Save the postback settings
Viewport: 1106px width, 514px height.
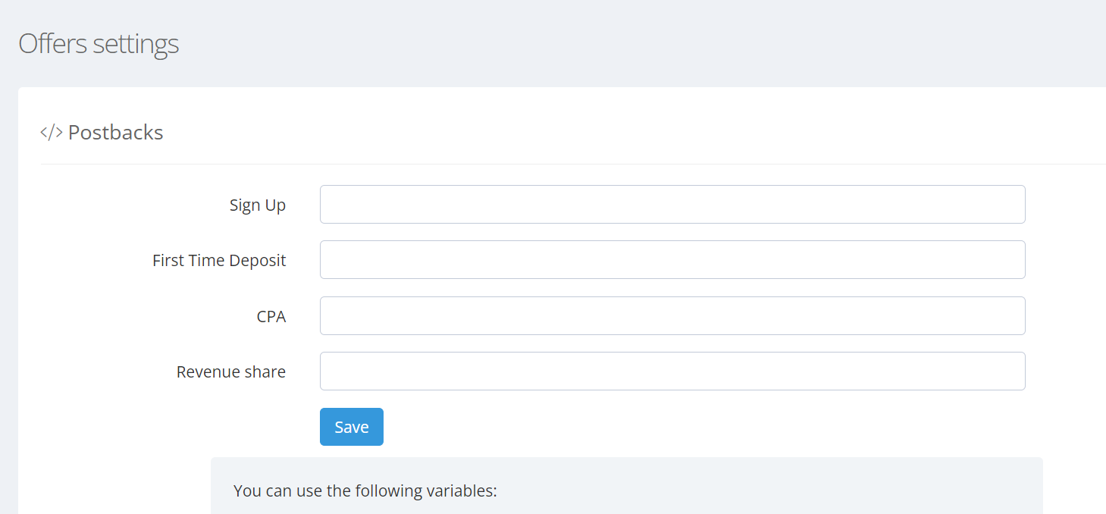click(352, 427)
